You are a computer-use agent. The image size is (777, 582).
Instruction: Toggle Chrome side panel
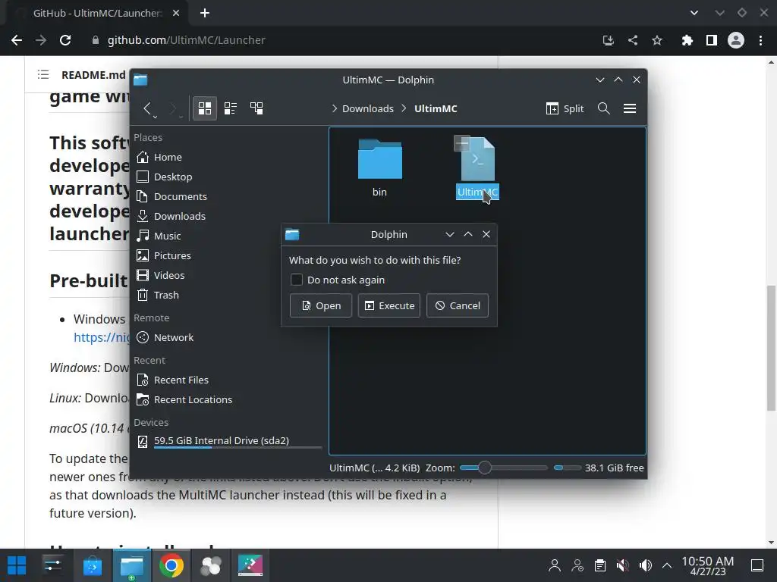[x=712, y=40]
